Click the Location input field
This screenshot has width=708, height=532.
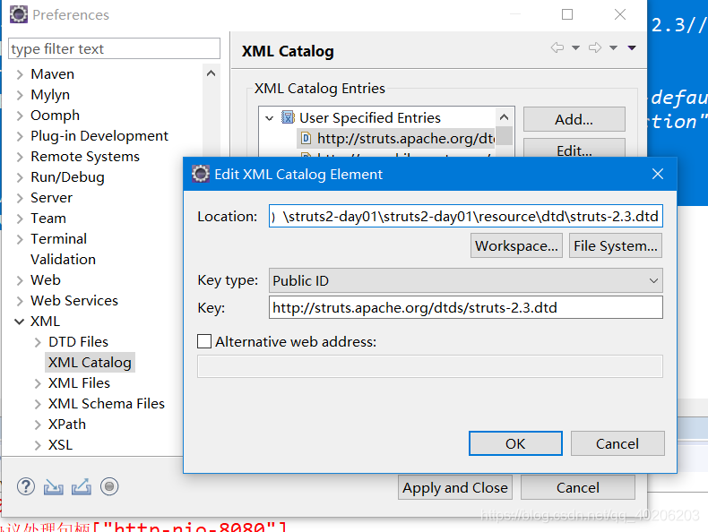[465, 216]
